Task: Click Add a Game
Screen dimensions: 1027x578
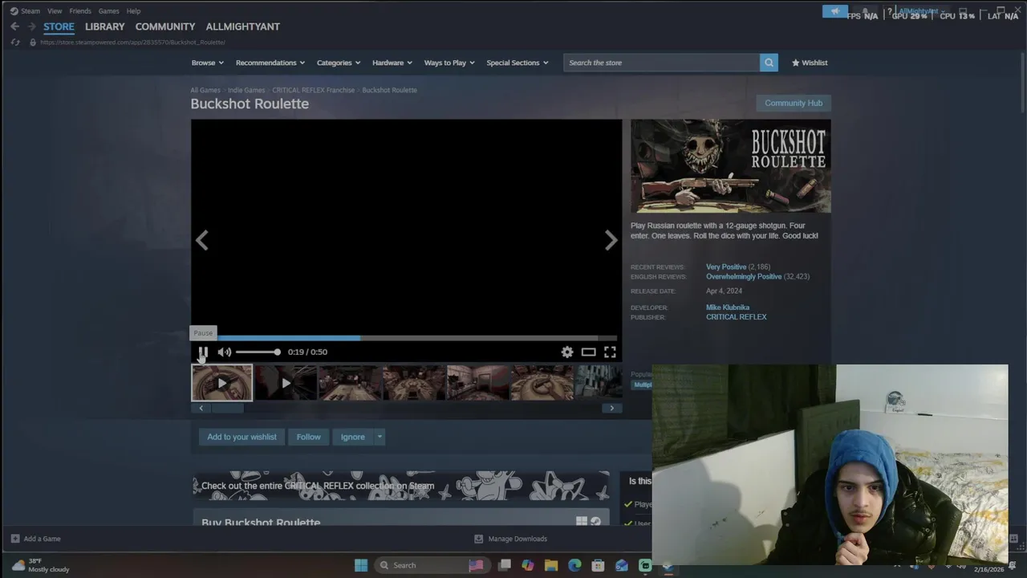Action: pyautogui.click(x=36, y=539)
